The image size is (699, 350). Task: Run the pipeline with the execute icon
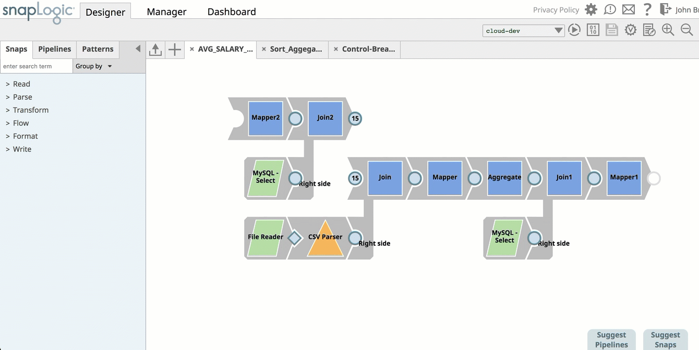pos(574,30)
